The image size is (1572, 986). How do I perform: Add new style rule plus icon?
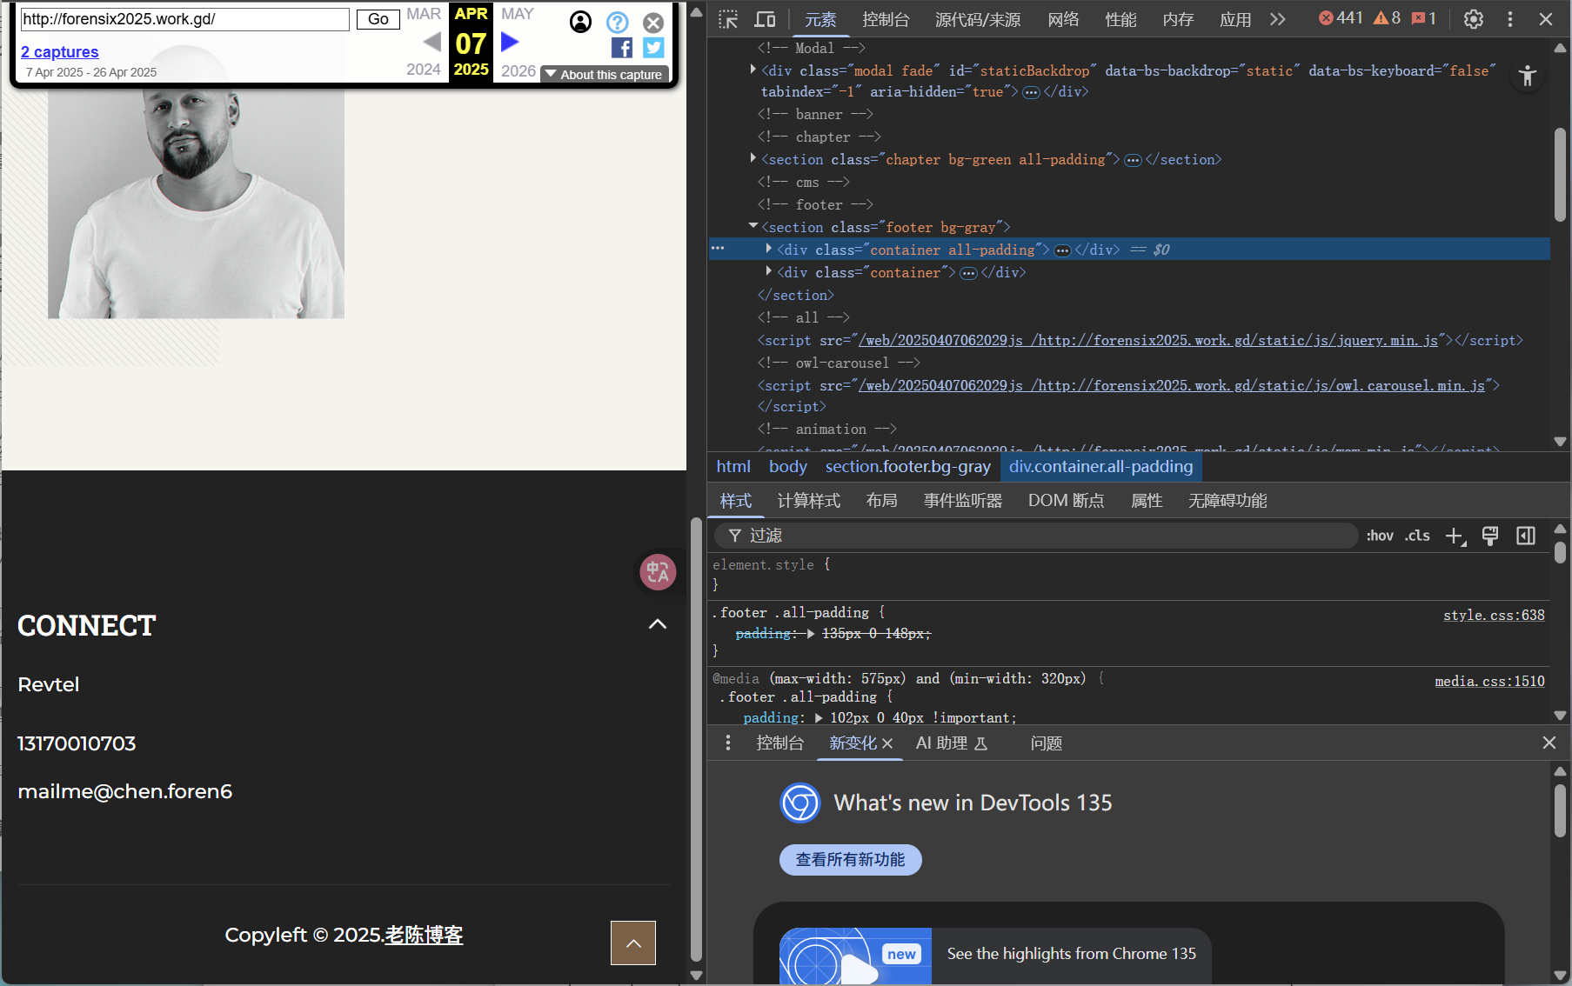click(x=1455, y=536)
